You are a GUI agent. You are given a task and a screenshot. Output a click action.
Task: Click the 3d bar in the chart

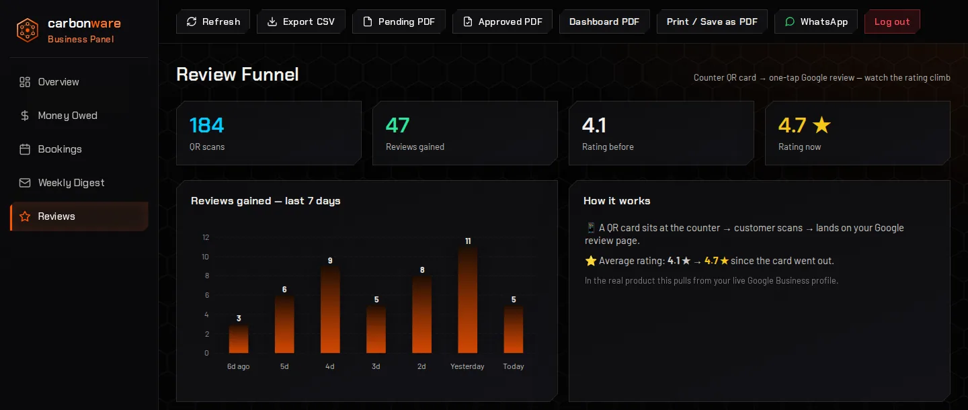point(376,329)
